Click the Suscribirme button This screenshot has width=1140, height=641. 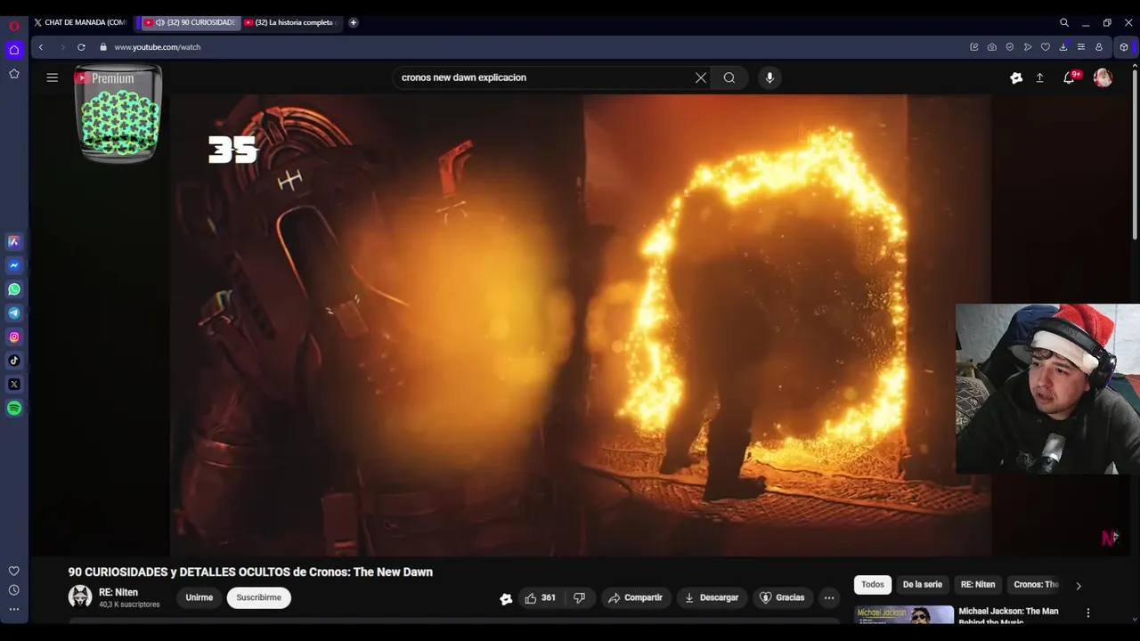259,597
